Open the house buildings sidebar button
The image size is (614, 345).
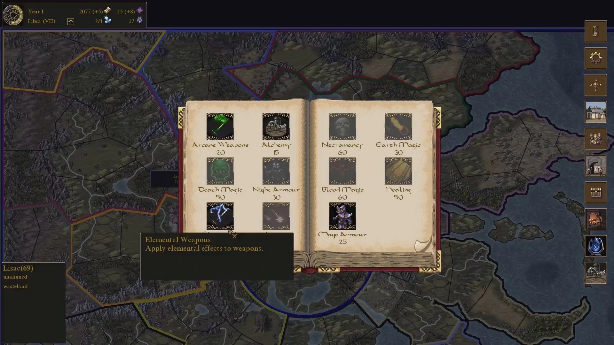coord(595,112)
